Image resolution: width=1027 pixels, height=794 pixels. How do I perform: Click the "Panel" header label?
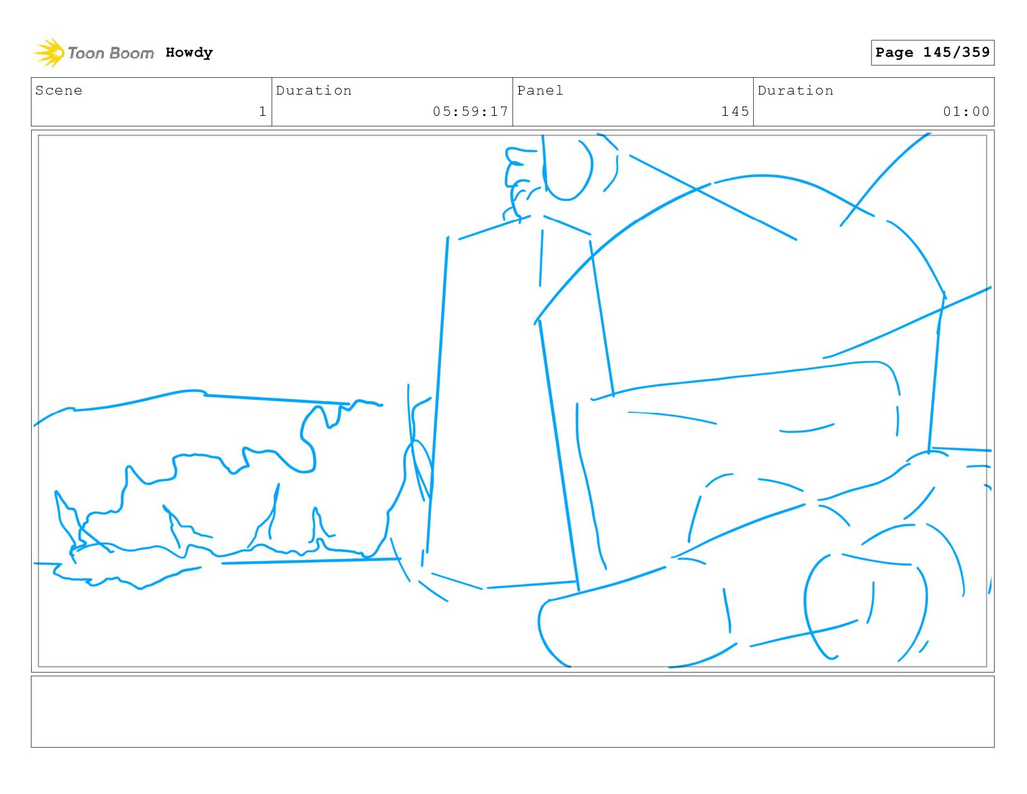[x=540, y=90]
